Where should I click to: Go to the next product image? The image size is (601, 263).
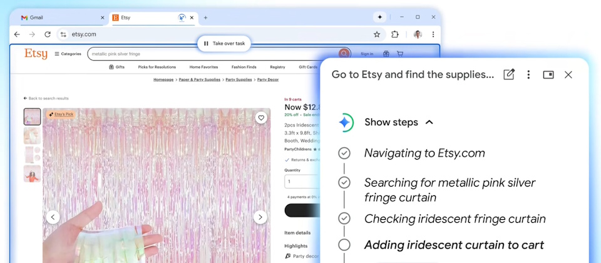pyautogui.click(x=260, y=217)
